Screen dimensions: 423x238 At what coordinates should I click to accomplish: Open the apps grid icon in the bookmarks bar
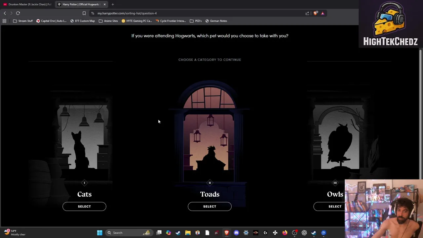point(4,21)
